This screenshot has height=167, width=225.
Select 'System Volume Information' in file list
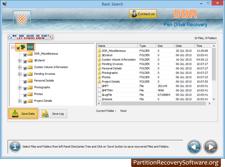[154, 59]
